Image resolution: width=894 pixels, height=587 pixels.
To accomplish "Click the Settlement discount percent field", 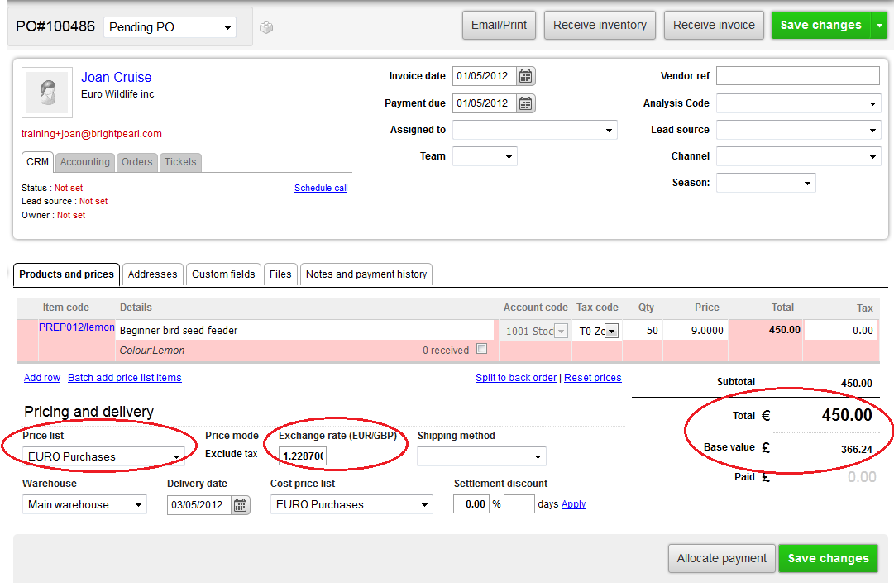I will point(471,504).
